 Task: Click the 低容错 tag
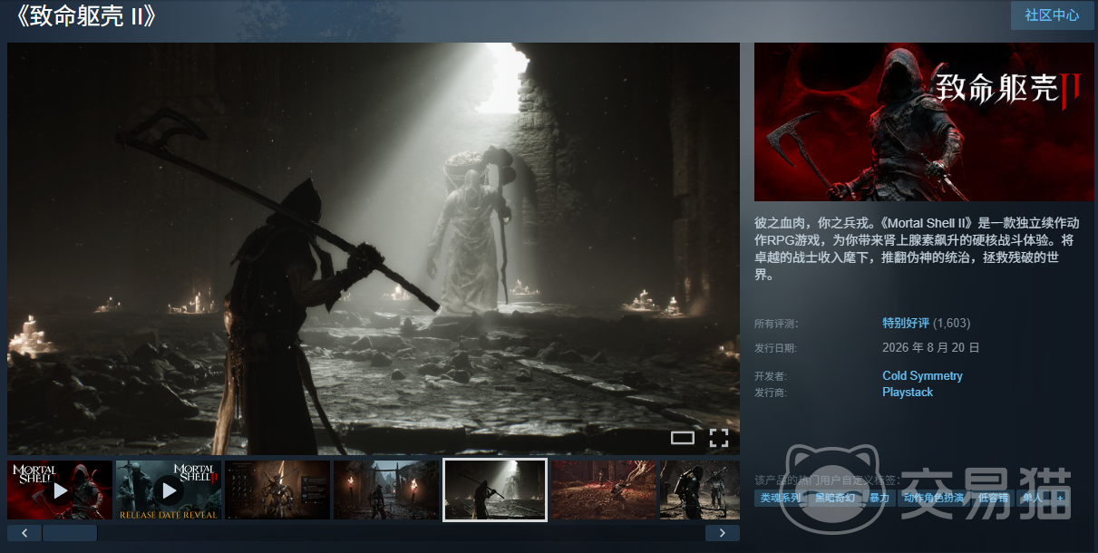(993, 499)
